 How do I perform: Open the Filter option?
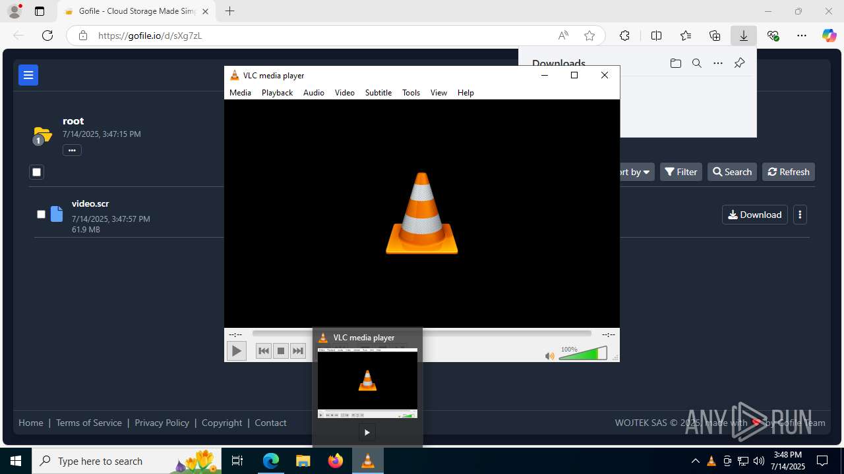pyautogui.click(x=681, y=172)
